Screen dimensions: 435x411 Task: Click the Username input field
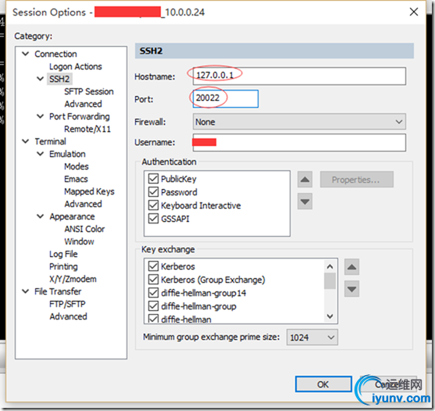(299, 142)
